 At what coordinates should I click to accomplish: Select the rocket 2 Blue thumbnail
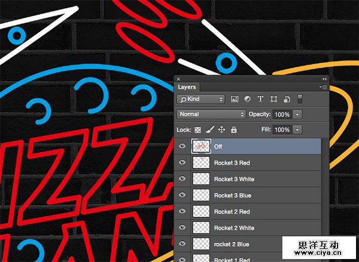[201, 244]
